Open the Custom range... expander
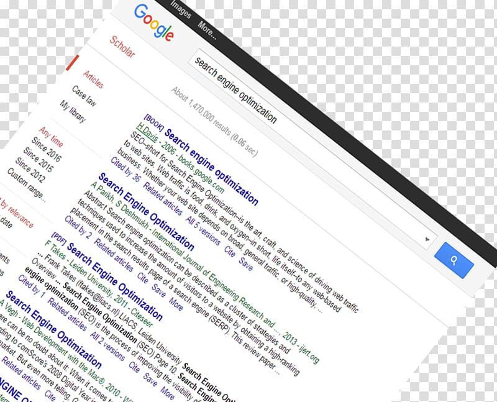497x402 pixels. point(27,185)
